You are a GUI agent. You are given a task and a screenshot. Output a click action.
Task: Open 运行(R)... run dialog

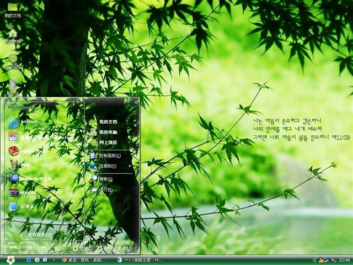104,189
